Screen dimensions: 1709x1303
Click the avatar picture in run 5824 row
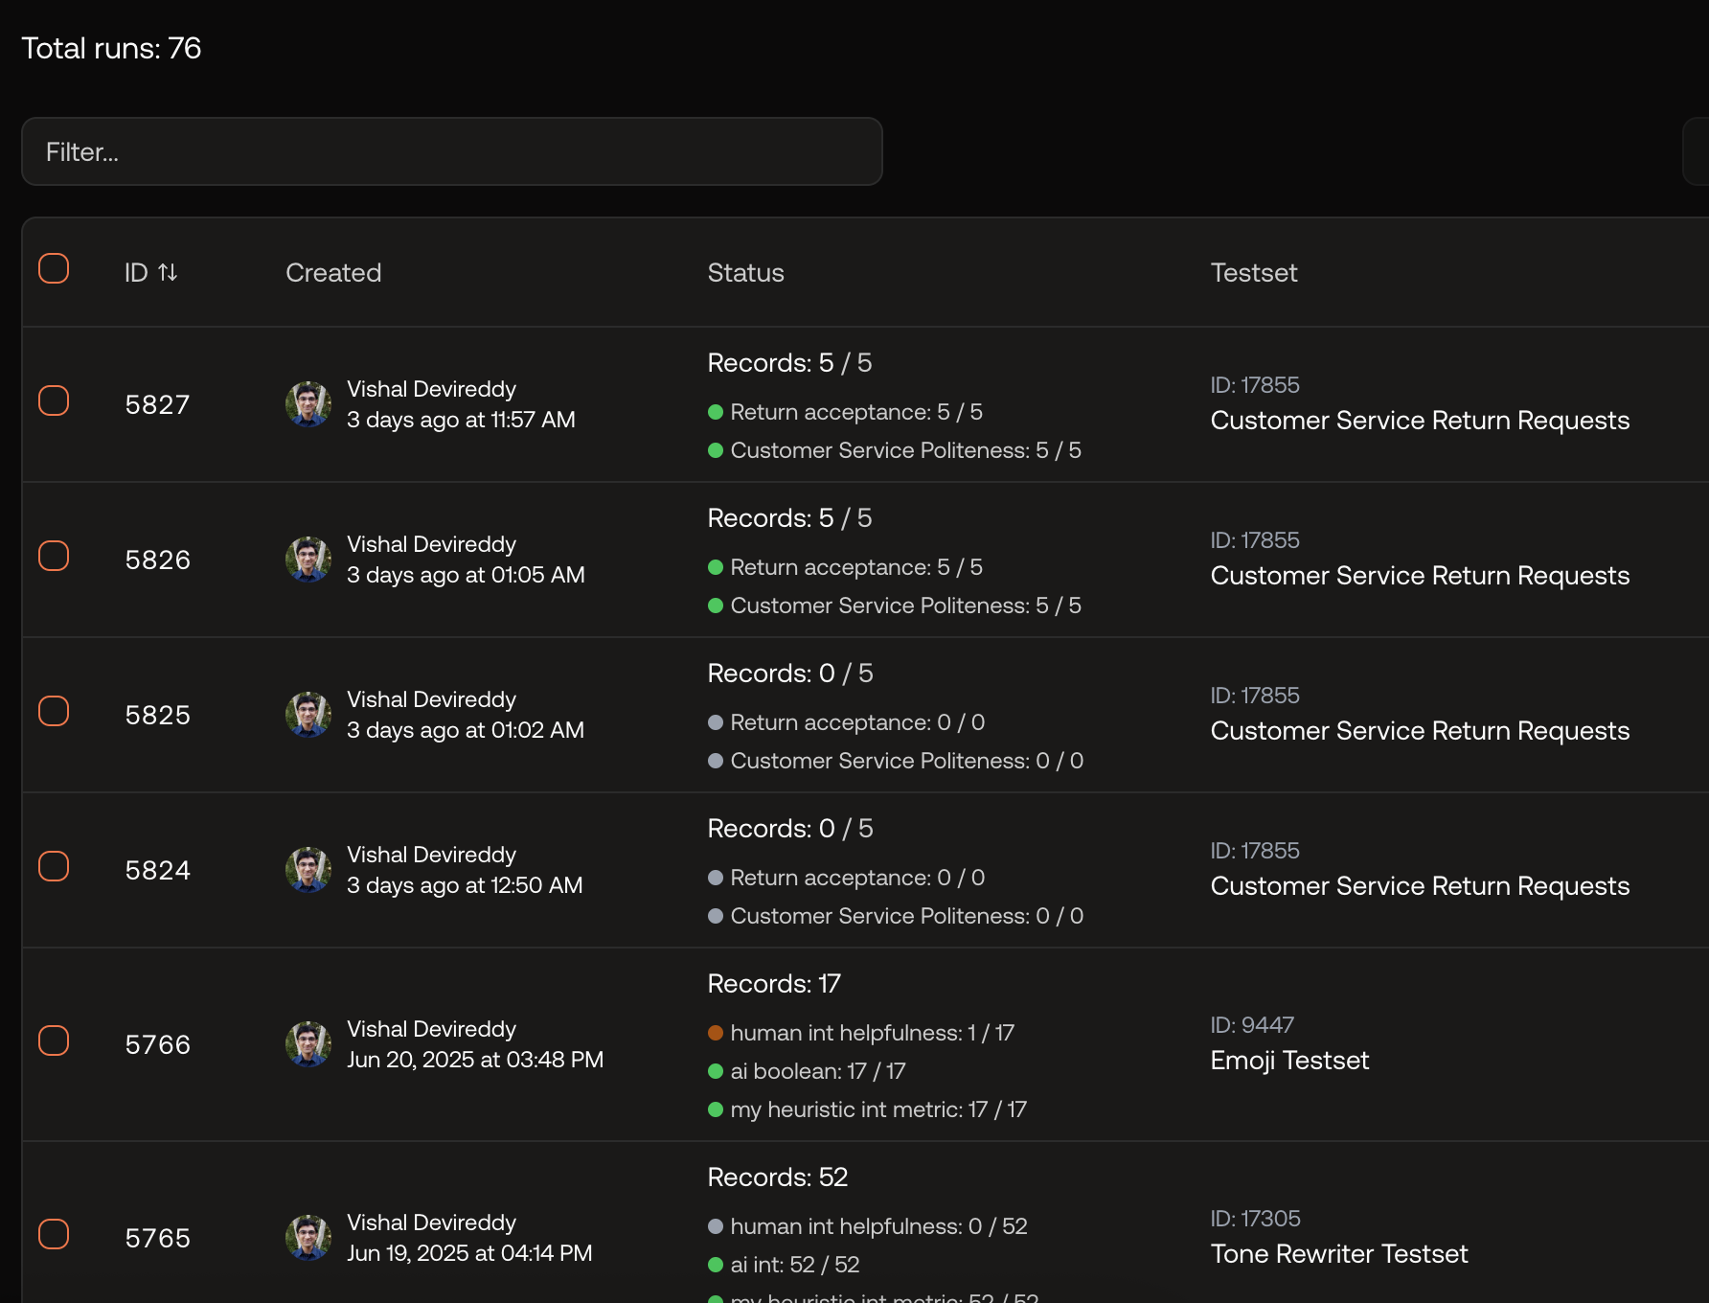[308, 870]
